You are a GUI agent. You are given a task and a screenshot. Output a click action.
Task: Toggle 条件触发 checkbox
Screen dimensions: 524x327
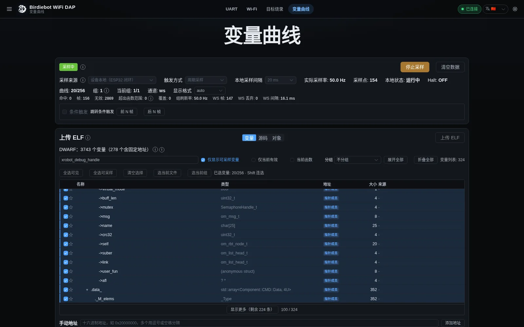point(65,112)
